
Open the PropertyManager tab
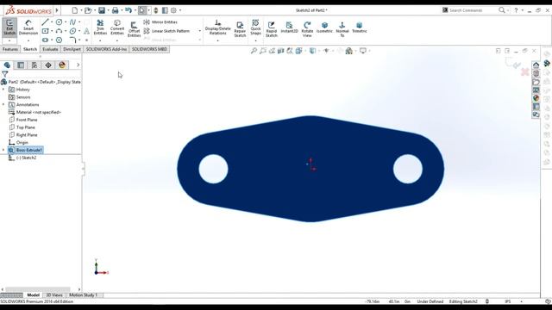pos(21,65)
